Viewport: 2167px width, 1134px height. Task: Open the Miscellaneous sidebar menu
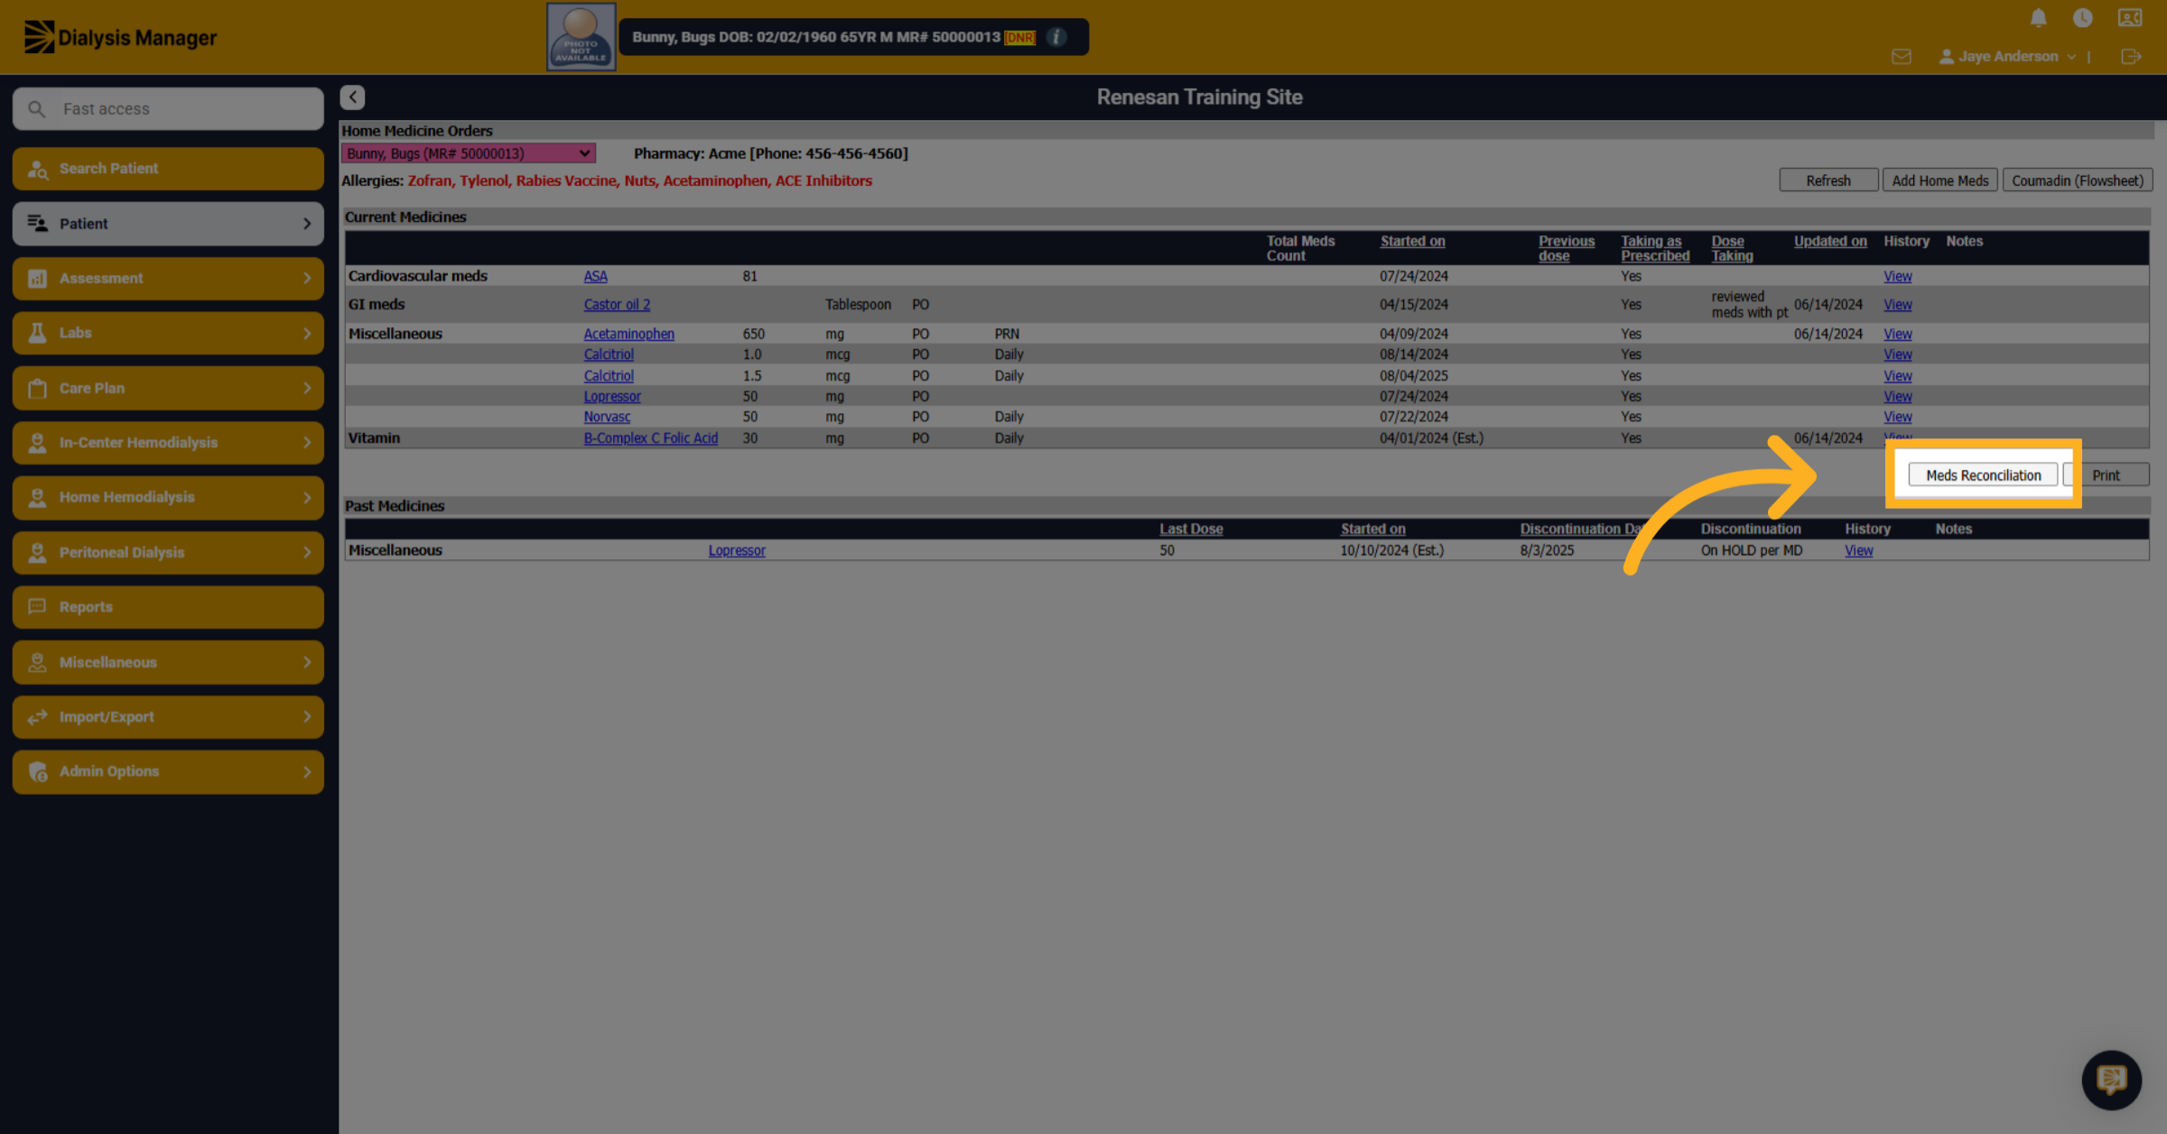coord(168,662)
